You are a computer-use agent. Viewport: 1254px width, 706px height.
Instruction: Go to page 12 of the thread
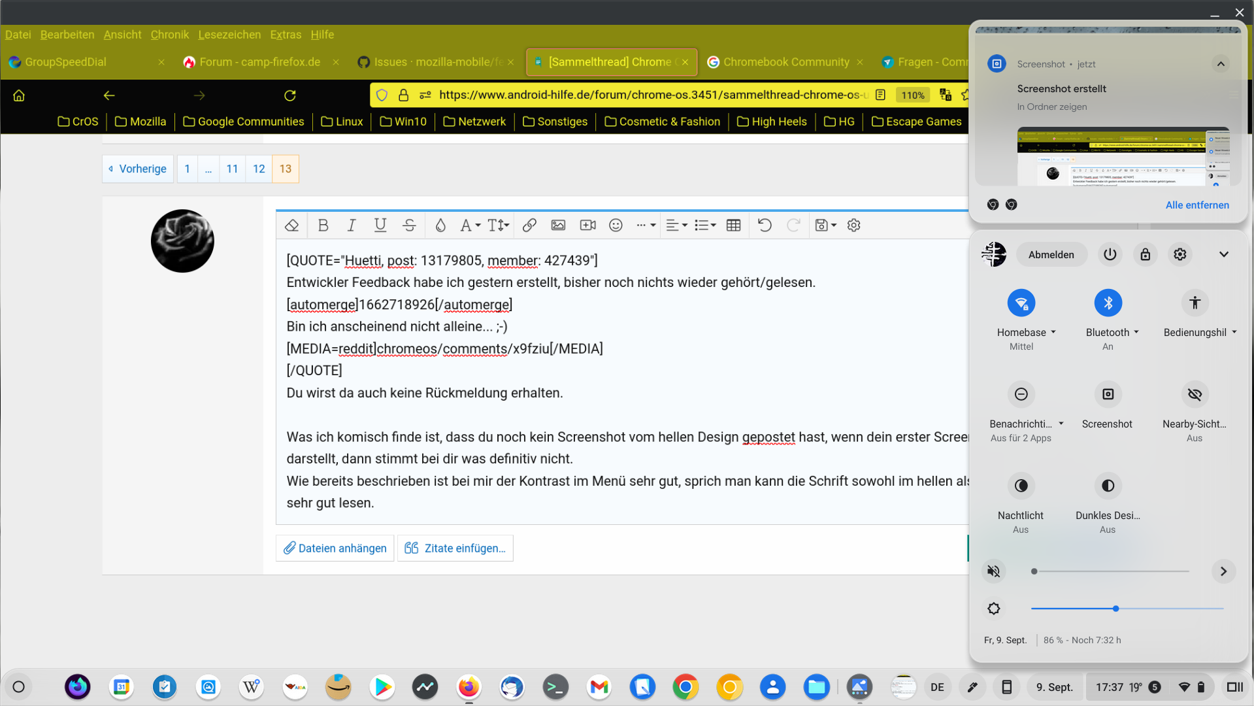[x=259, y=169]
